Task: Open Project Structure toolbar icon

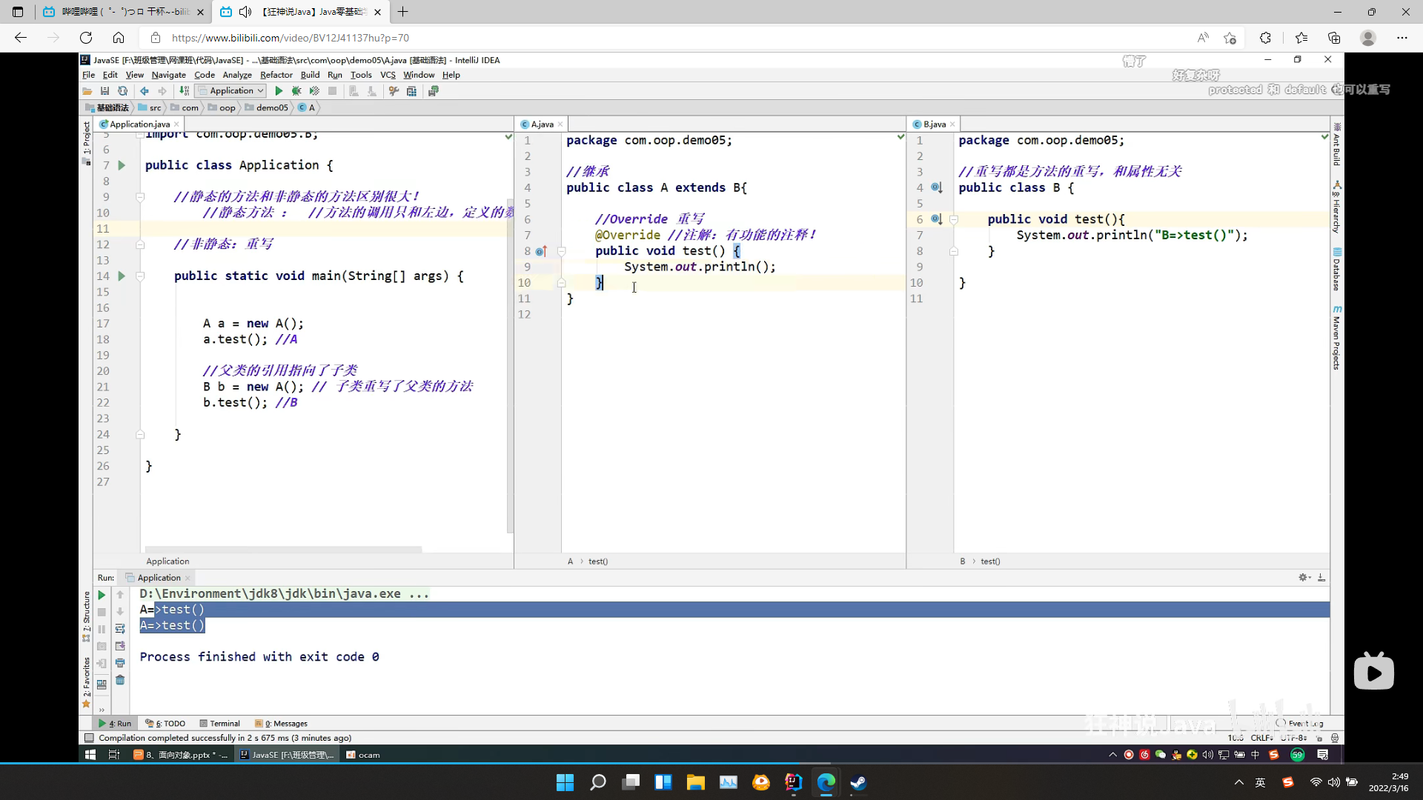Action: point(411,91)
